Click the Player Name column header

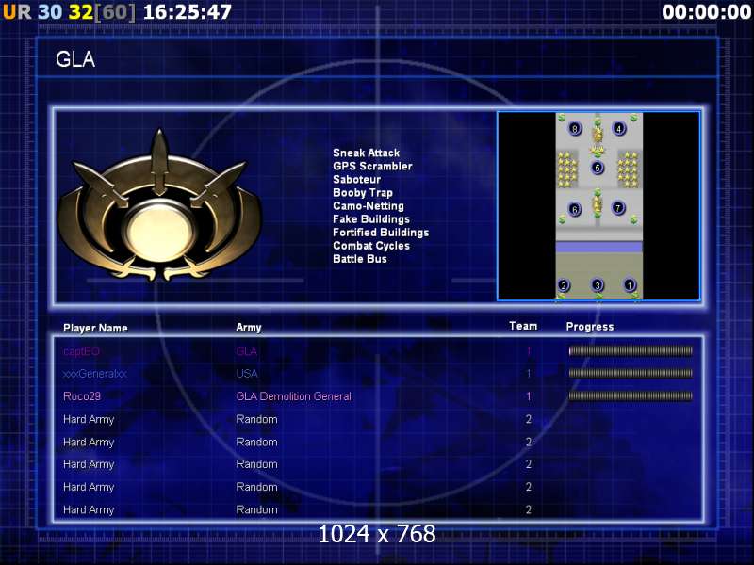coord(95,328)
